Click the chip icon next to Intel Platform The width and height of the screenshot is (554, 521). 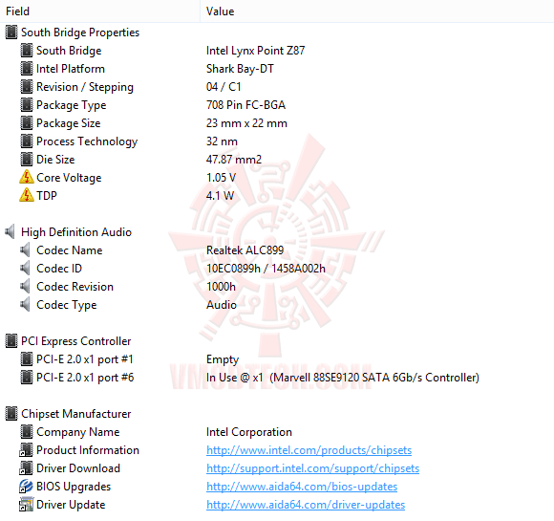tap(27, 69)
